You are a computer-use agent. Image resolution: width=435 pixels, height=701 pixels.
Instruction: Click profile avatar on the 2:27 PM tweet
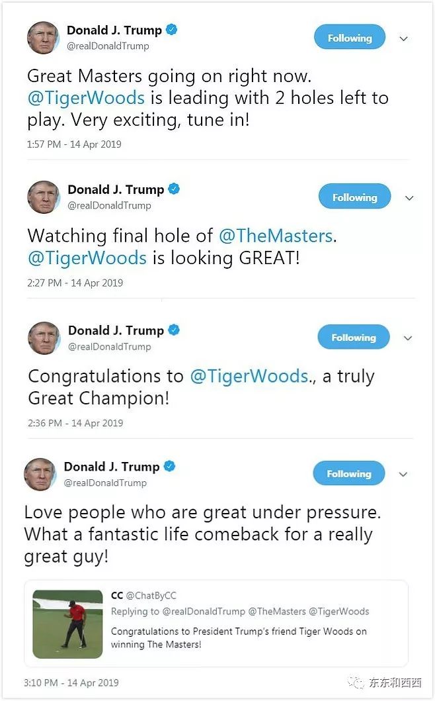click(44, 197)
